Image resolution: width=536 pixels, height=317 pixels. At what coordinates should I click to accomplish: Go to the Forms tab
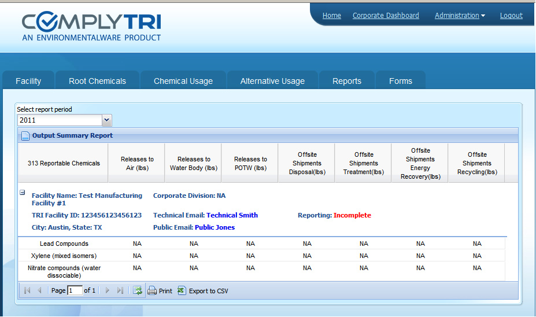coord(401,81)
